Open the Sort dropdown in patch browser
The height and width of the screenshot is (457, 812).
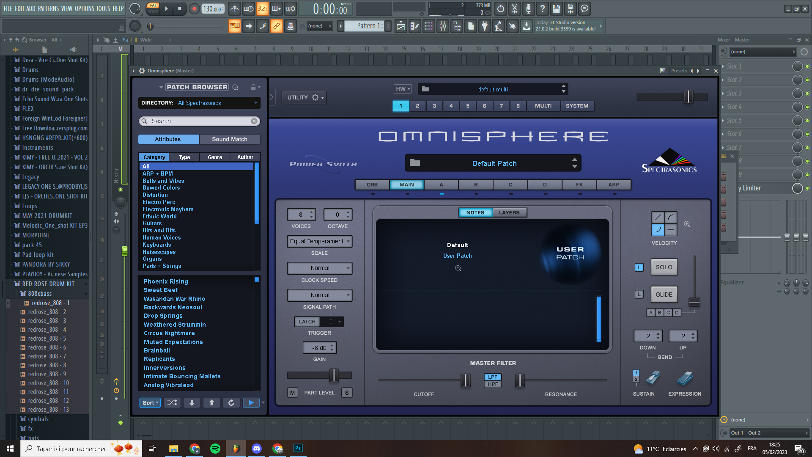[x=150, y=403]
